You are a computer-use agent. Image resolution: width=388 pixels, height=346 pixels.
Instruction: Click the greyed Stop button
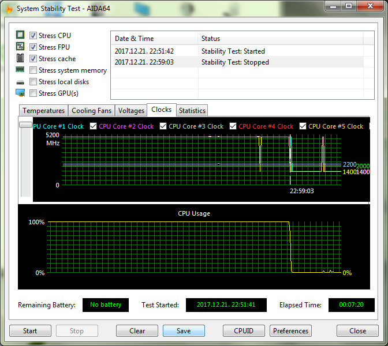pos(77,330)
